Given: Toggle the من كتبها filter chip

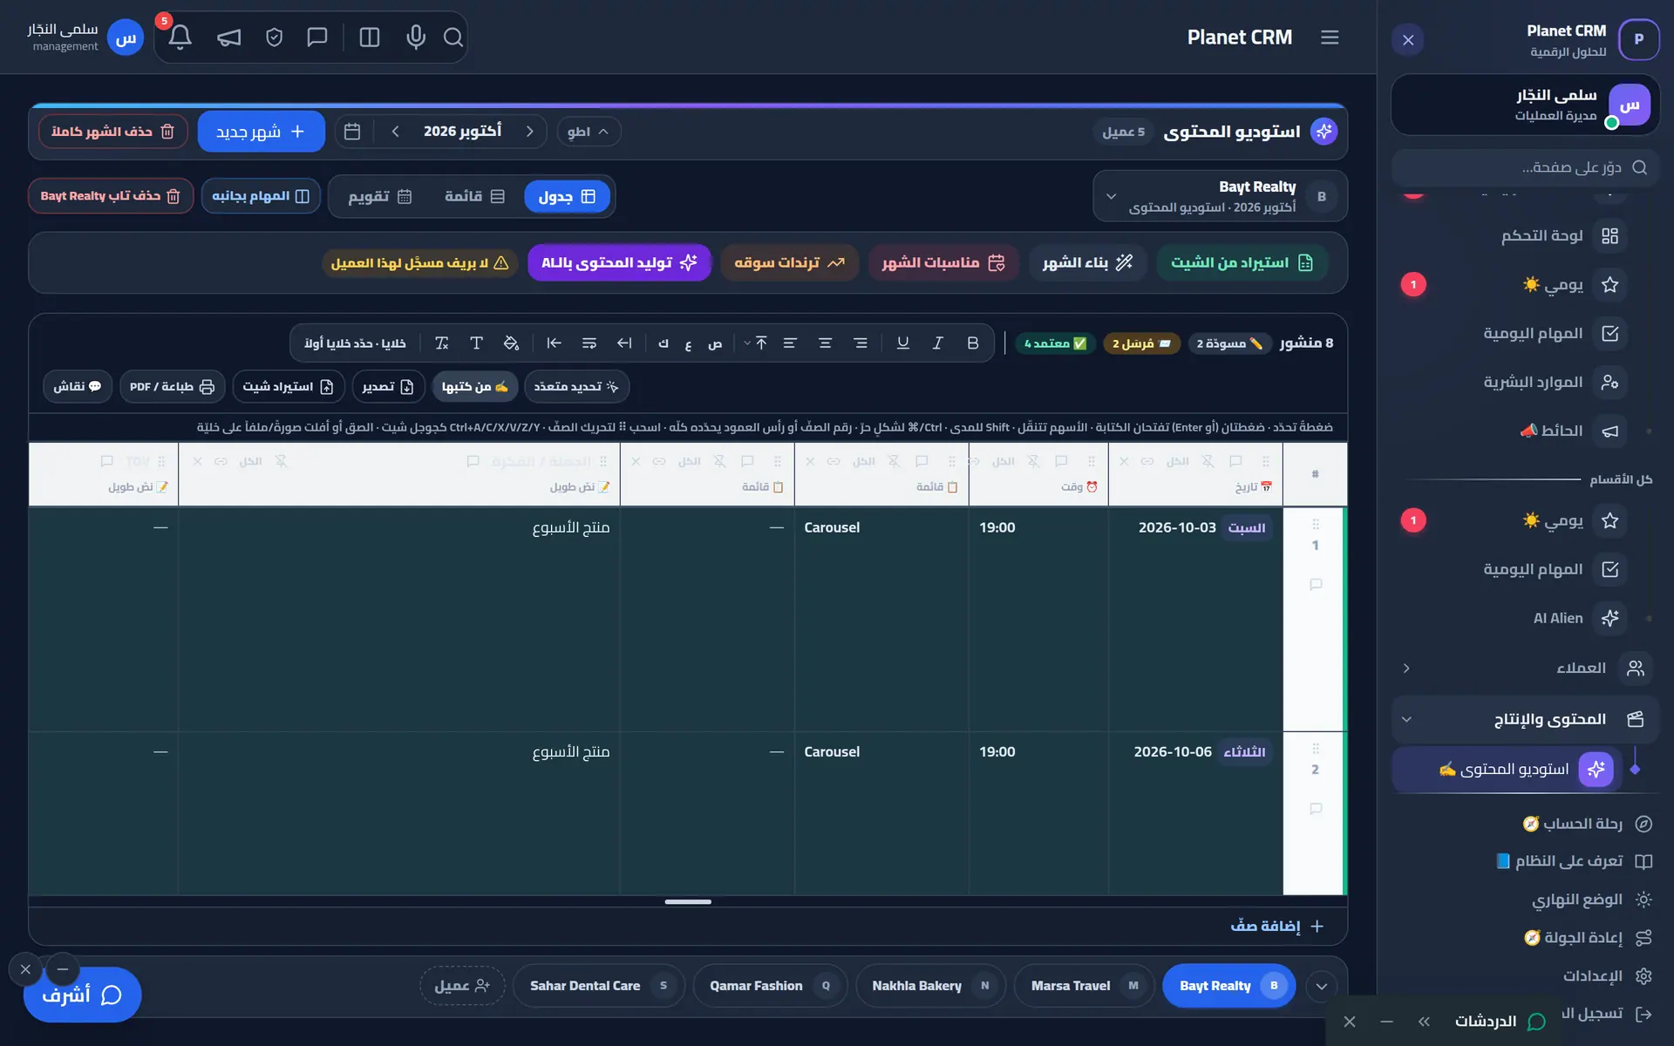Looking at the screenshot, I should 475,386.
